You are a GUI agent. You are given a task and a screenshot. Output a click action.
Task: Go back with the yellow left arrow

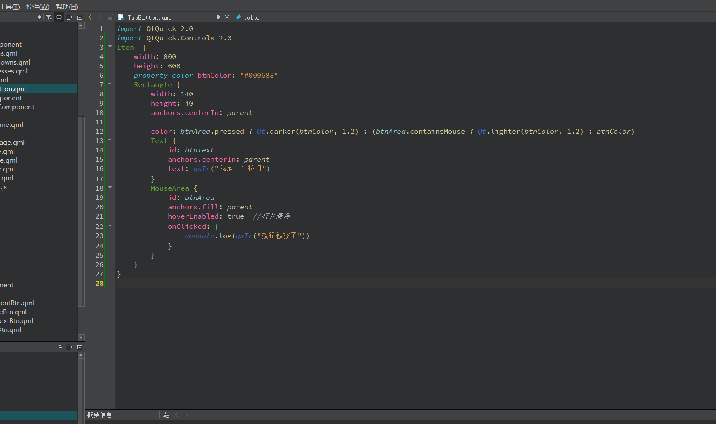tap(90, 17)
